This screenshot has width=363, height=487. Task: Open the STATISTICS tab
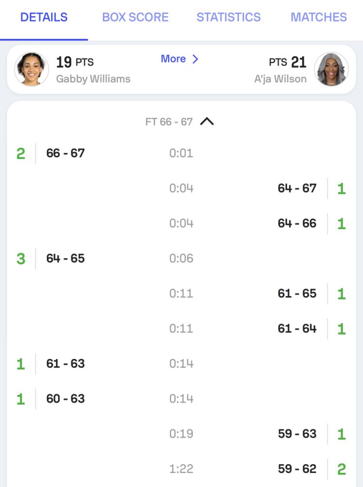(x=229, y=17)
